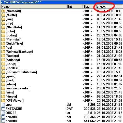Click the QuickTime folder icon

[x=3, y=44]
